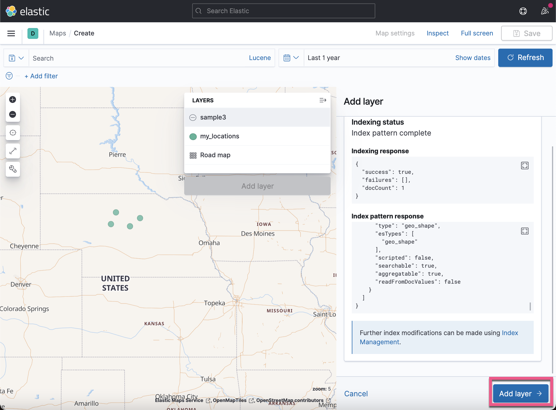Click the Search Elastic input field
Viewport: 556px width, 410px height.
point(283,11)
